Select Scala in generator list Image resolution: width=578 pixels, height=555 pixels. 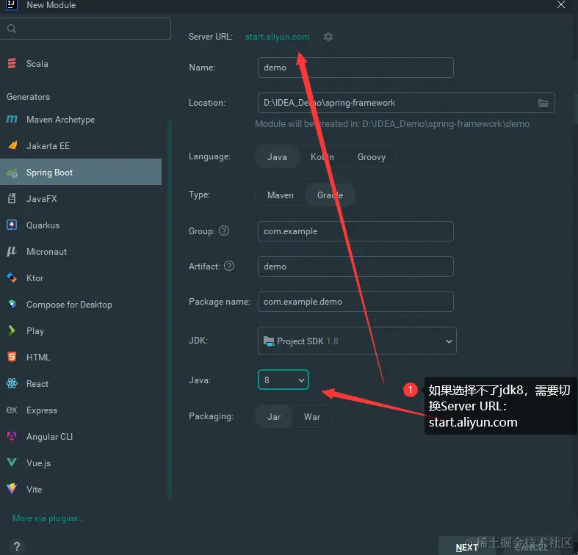point(81,63)
